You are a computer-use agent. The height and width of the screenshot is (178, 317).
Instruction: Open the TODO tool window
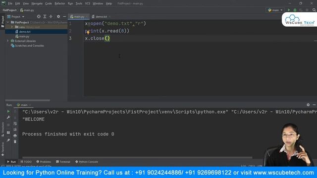[x=26, y=162]
